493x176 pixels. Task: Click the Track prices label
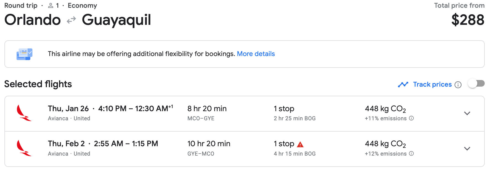coord(432,84)
